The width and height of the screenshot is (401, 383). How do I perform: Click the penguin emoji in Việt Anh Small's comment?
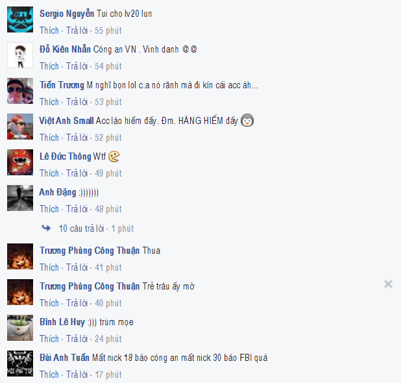(x=247, y=120)
